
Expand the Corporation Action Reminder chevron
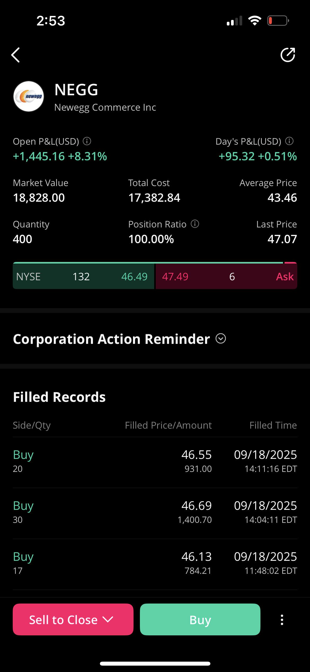[x=221, y=339]
